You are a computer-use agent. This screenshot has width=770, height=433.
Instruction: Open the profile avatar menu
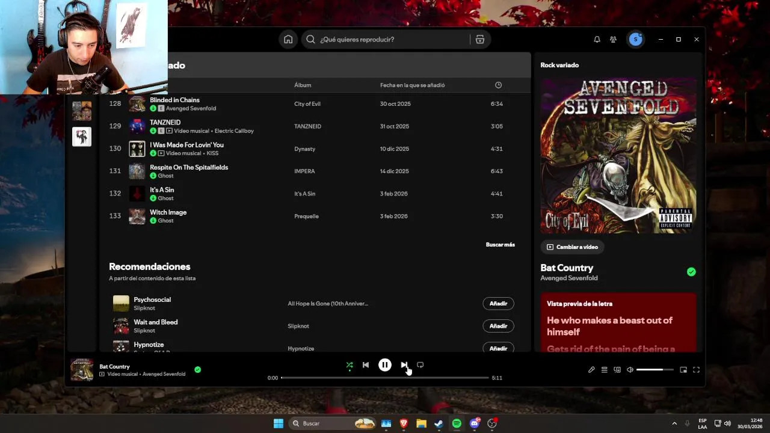click(635, 39)
